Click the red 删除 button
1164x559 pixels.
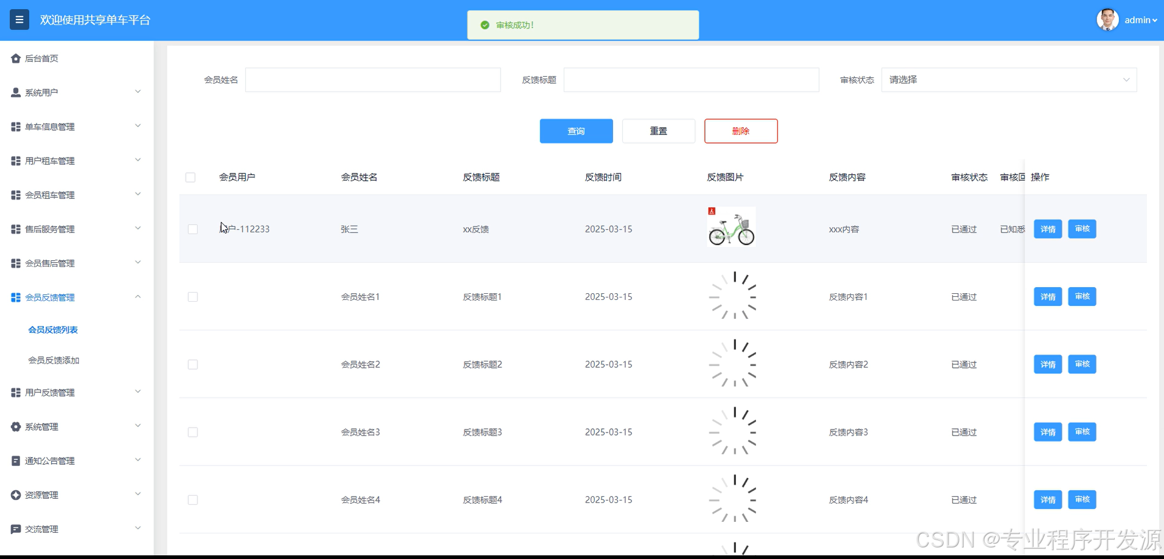click(x=741, y=131)
